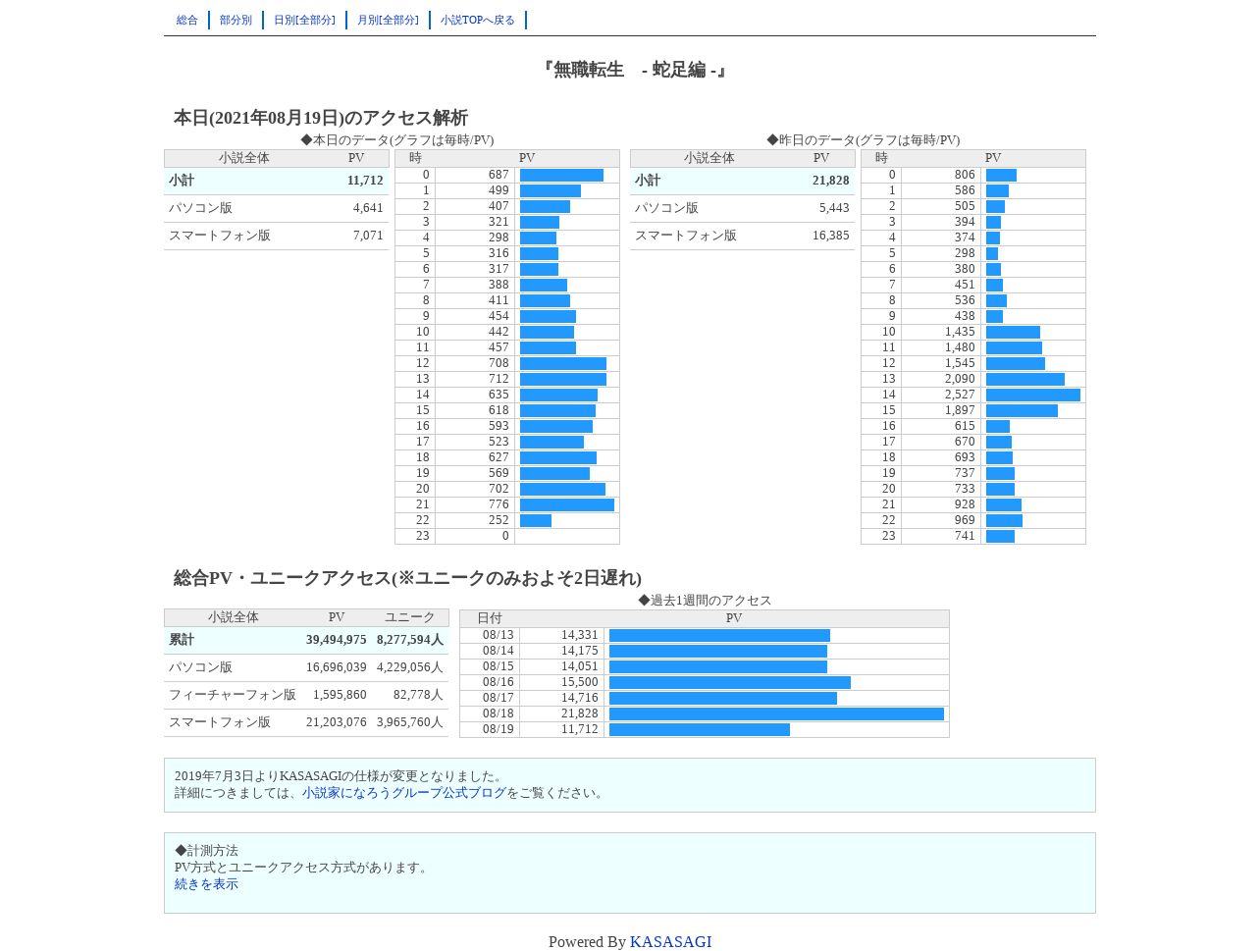Open the 総合 tab
This screenshot has height=951, width=1260.
(187, 20)
